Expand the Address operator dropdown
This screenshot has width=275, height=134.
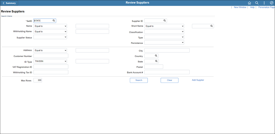pyautogui.click(x=50, y=51)
